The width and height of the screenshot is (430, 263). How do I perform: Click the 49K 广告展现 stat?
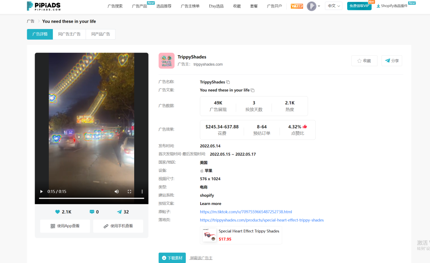pos(218,106)
